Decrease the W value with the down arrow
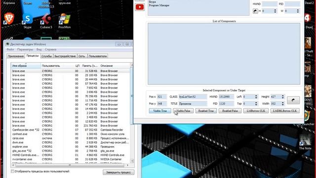This screenshot has width=316, height=178. (x=298, y=12)
